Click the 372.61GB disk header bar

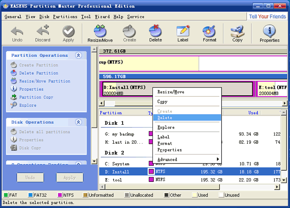(x=193, y=51)
